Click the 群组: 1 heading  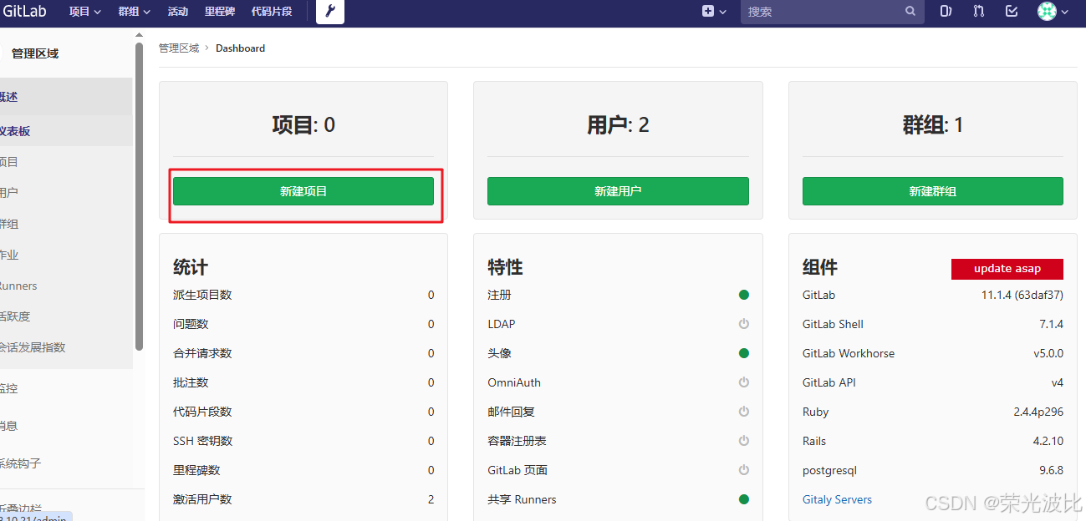click(x=933, y=125)
